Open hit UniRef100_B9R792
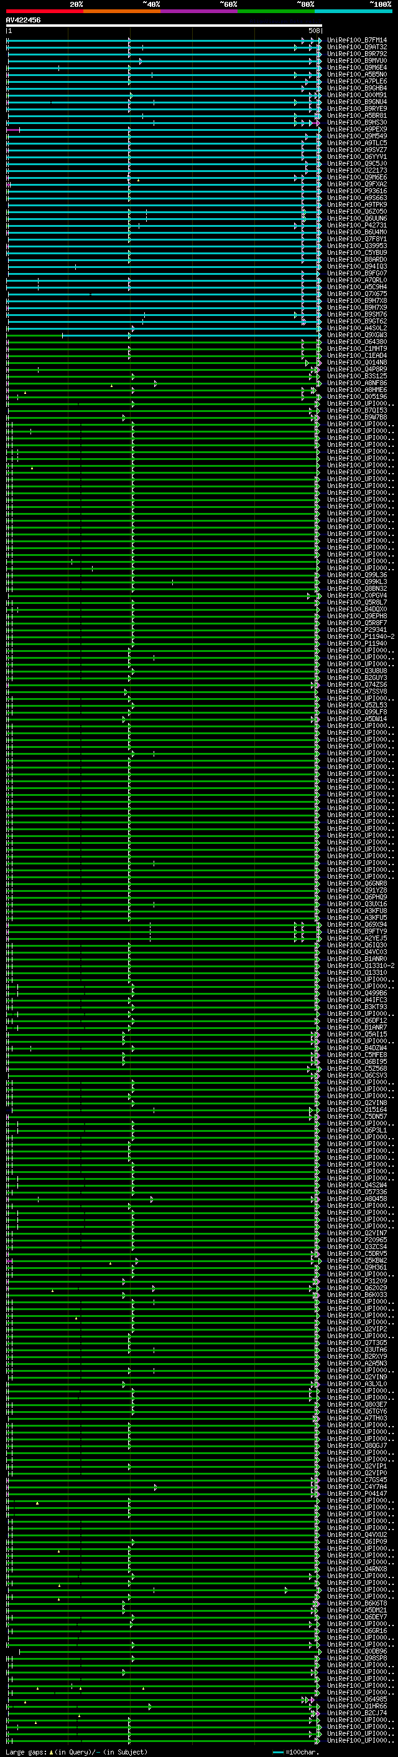This screenshot has width=398, height=1757. coord(356,54)
